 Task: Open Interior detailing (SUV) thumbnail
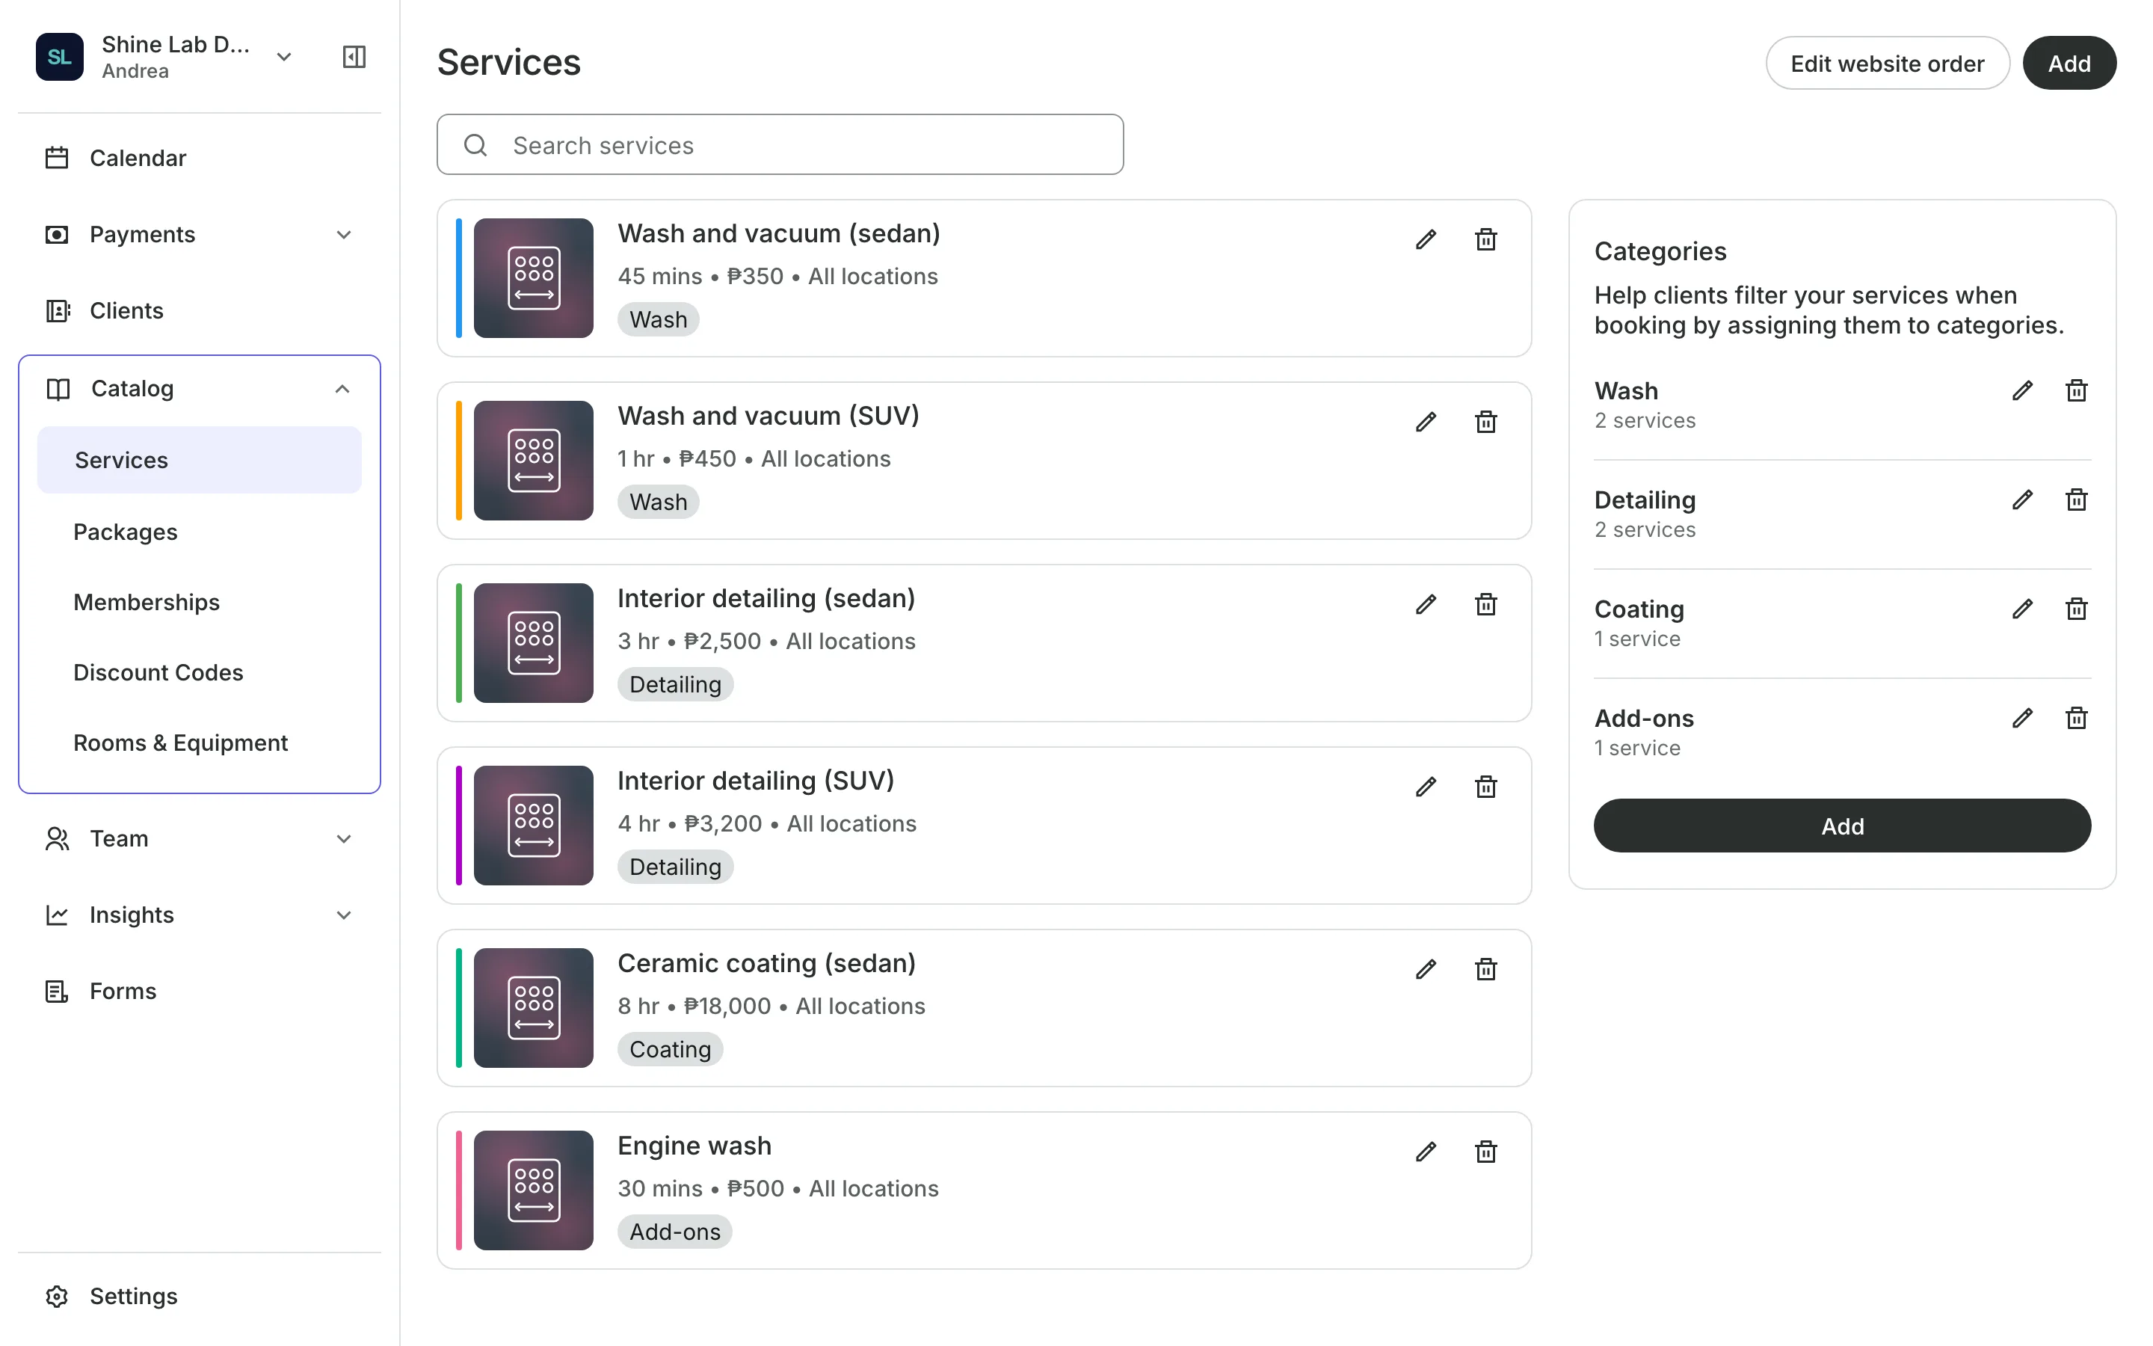tap(533, 826)
